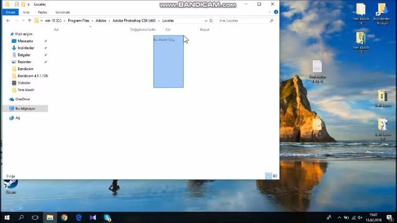Switch to the details view icon

coord(269,176)
